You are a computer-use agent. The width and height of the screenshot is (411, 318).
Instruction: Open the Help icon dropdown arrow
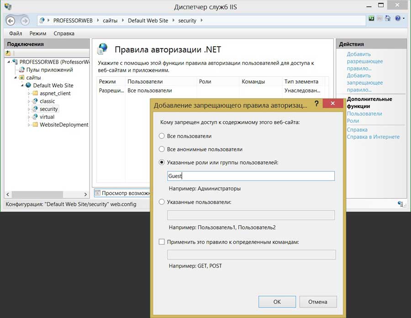coord(404,18)
